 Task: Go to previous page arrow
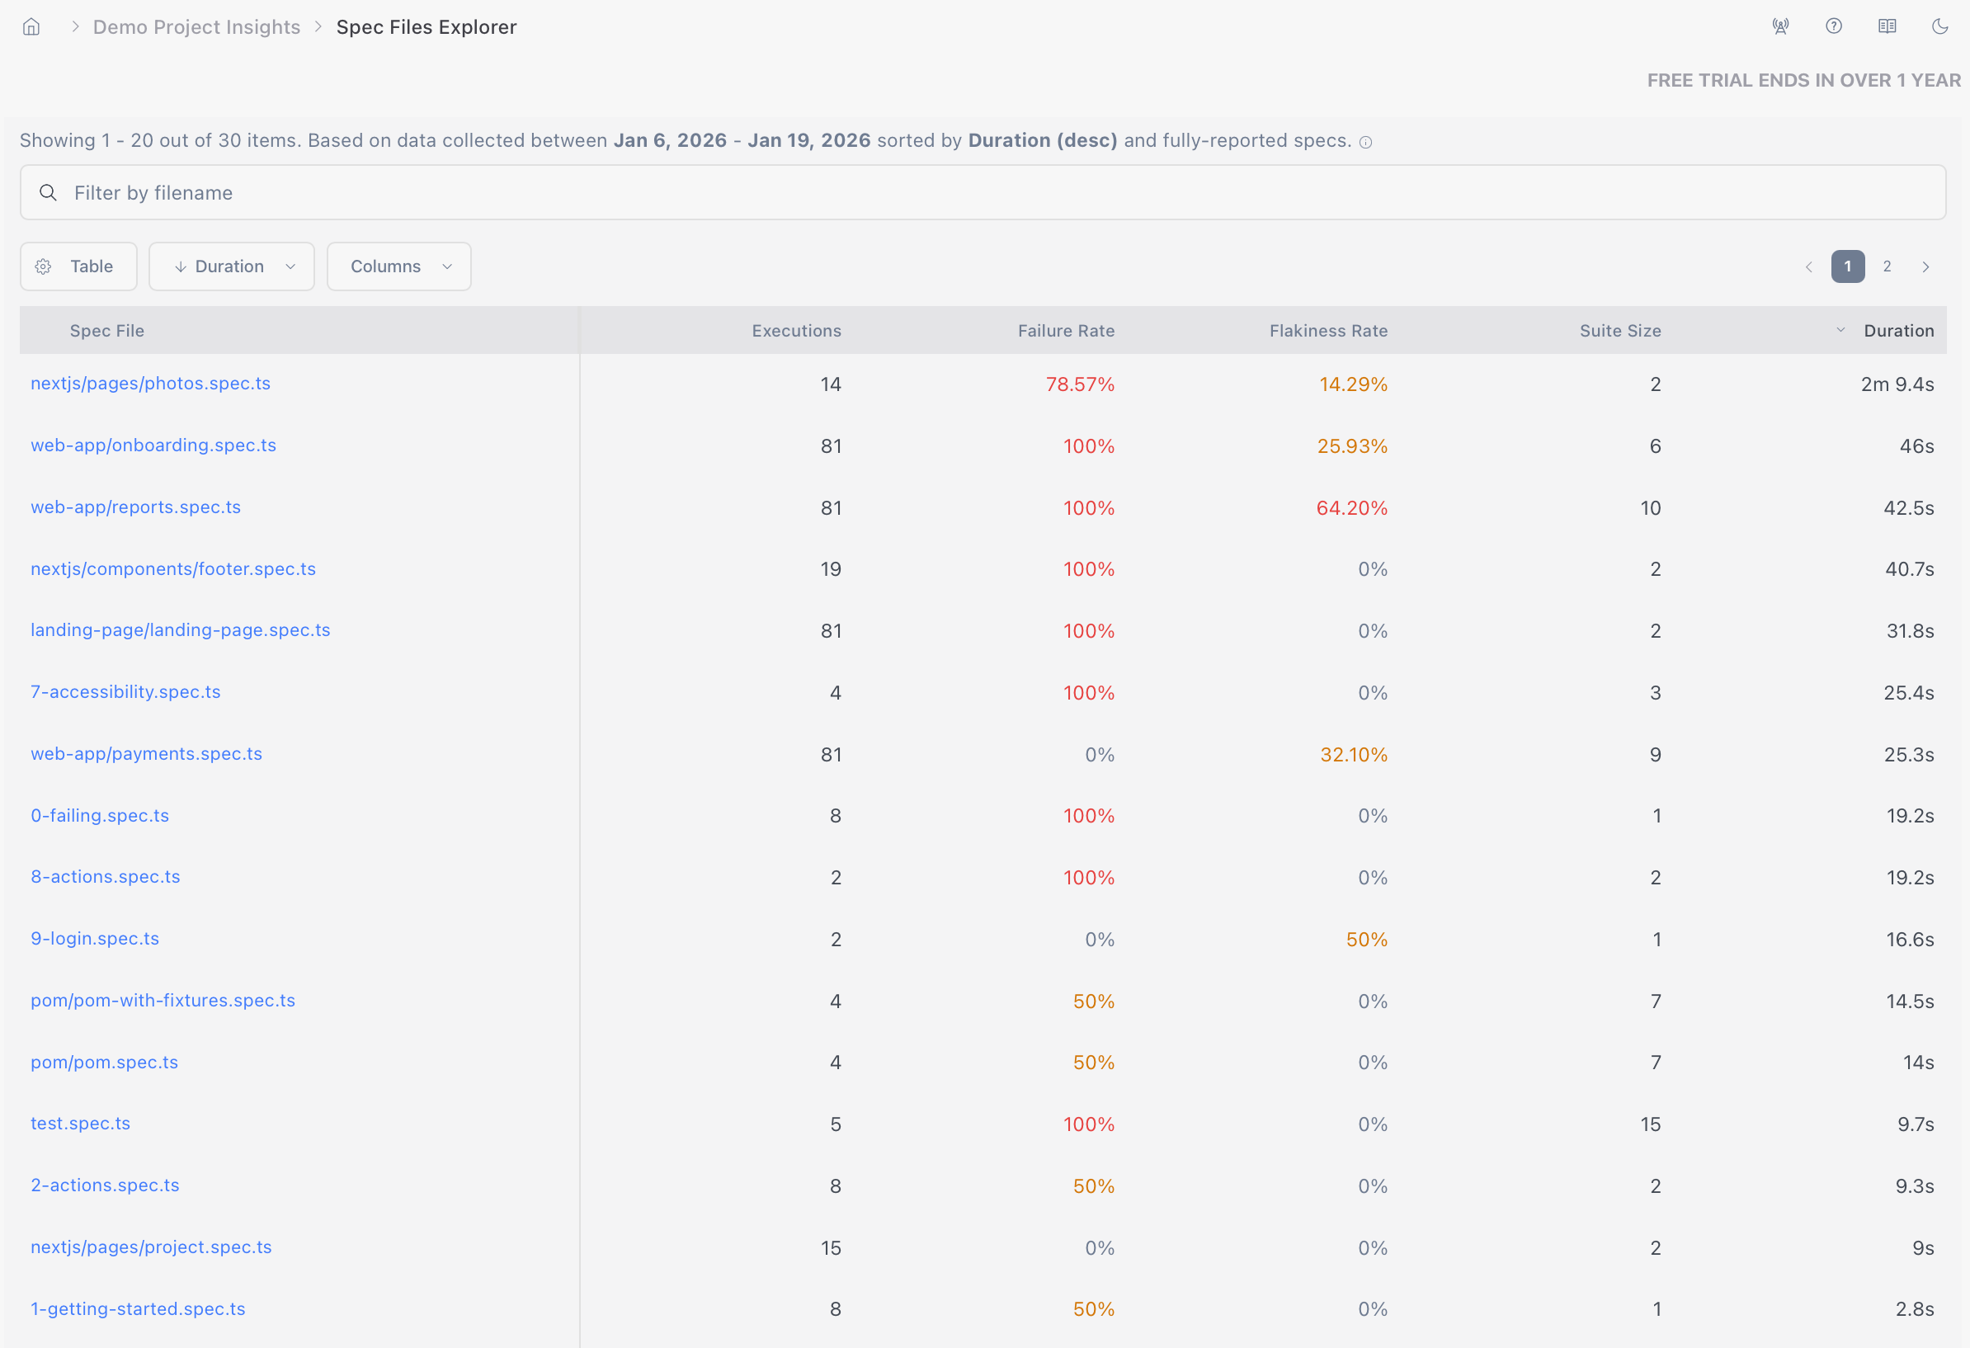click(1809, 266)
